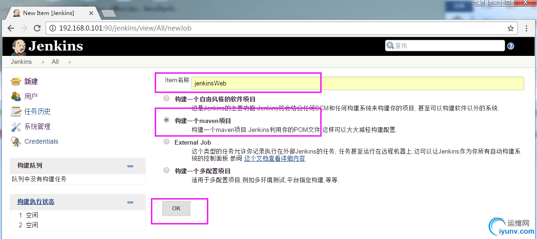
Task: Bookmark page with the star icon
Action: pos(511,28)
